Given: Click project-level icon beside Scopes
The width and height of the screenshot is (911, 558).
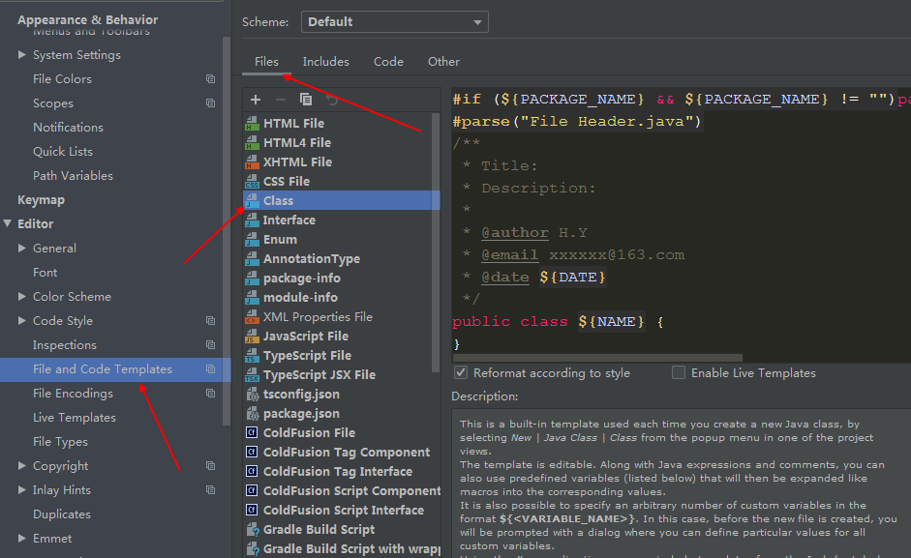Looking at the screenshot, I should tap(210, 103).
